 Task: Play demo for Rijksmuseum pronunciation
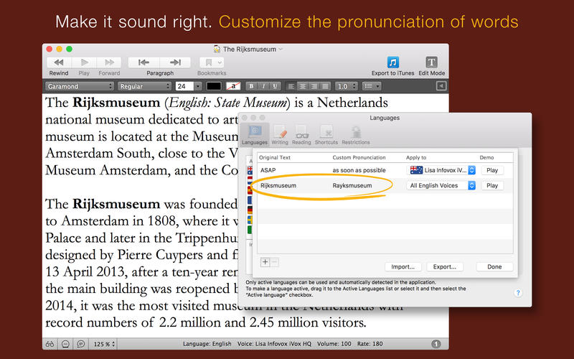tap(492, 186)
